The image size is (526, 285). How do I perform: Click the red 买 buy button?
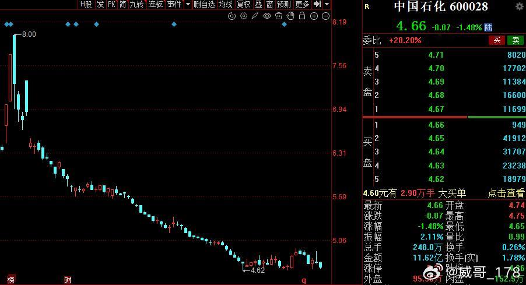click(497, 40)
